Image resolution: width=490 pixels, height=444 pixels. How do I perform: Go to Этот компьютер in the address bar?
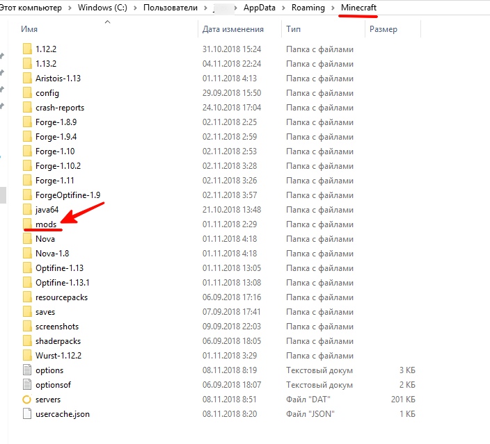click(x=31, y=8)
